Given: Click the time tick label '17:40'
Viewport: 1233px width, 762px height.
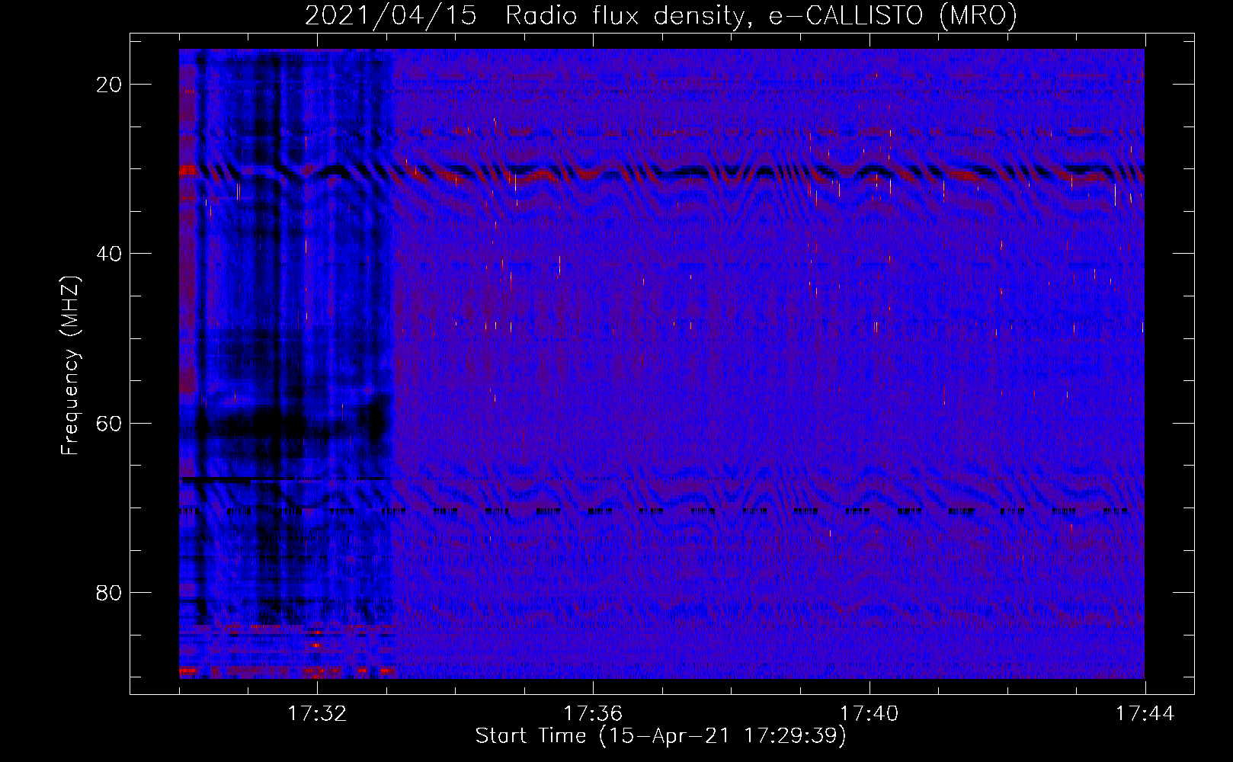Looking at the screenshot, I should pos(869,713).
